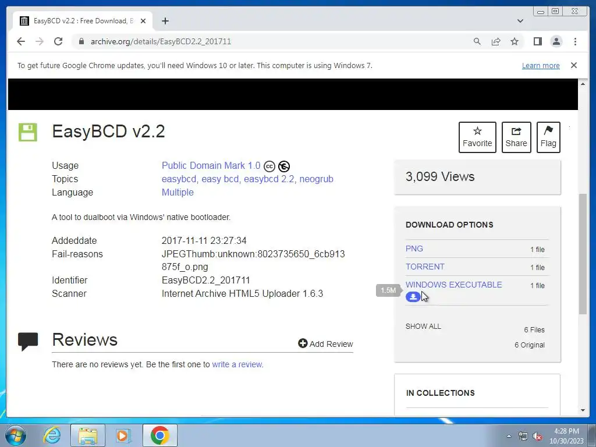Download the WINDOWS EXECUTABLE file
The image size is (596, 447).
pos(453,285)
